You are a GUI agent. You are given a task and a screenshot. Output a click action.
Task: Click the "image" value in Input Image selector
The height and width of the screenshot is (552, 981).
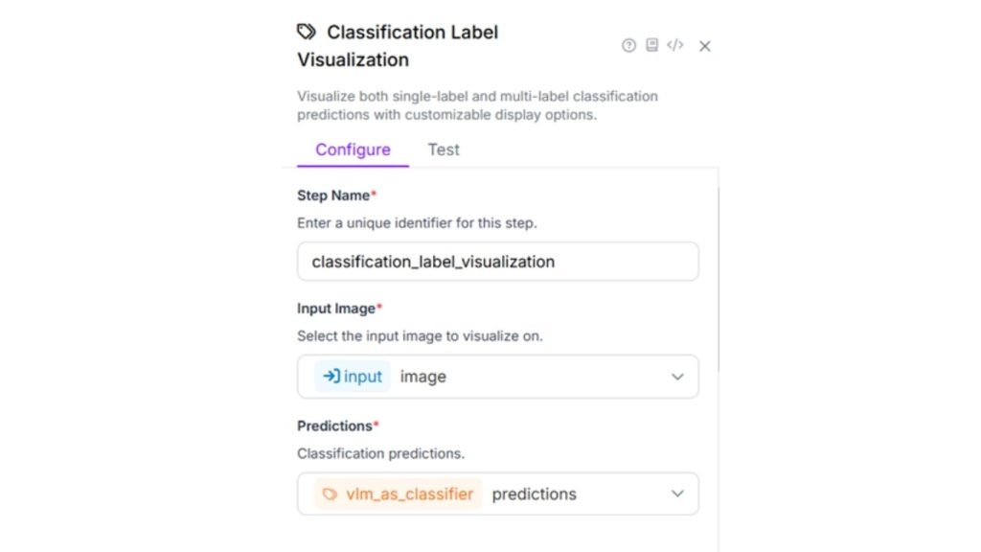[x=423, y=377]
